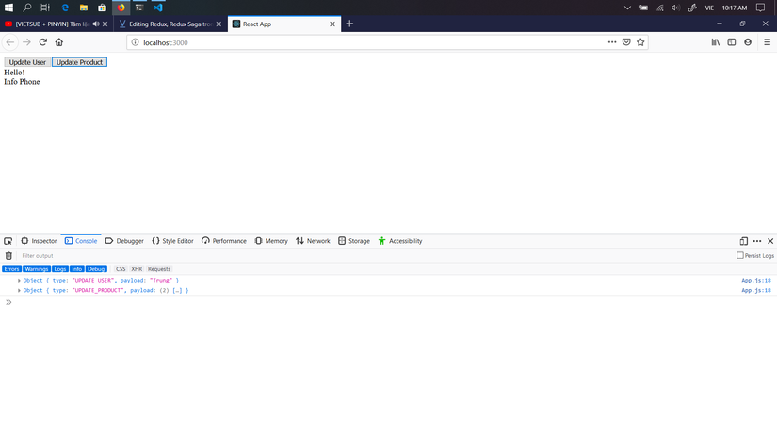Screen dimensions: 777x437
Task: Enable the Persist Logs checkbox
Action: click(740, 255)
